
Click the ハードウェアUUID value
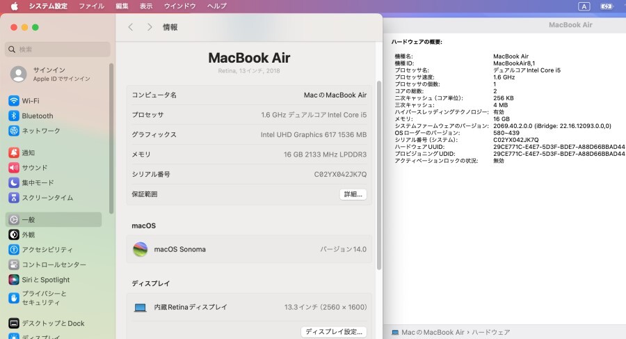[x=559, y=147]
